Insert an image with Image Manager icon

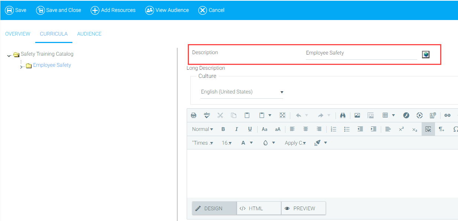click(357, 115)
